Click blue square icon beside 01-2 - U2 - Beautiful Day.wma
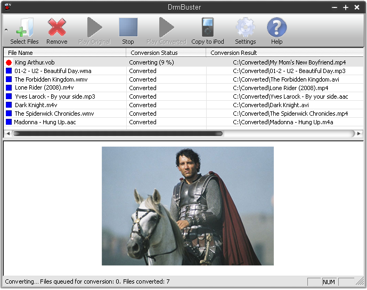 (9, 71)
